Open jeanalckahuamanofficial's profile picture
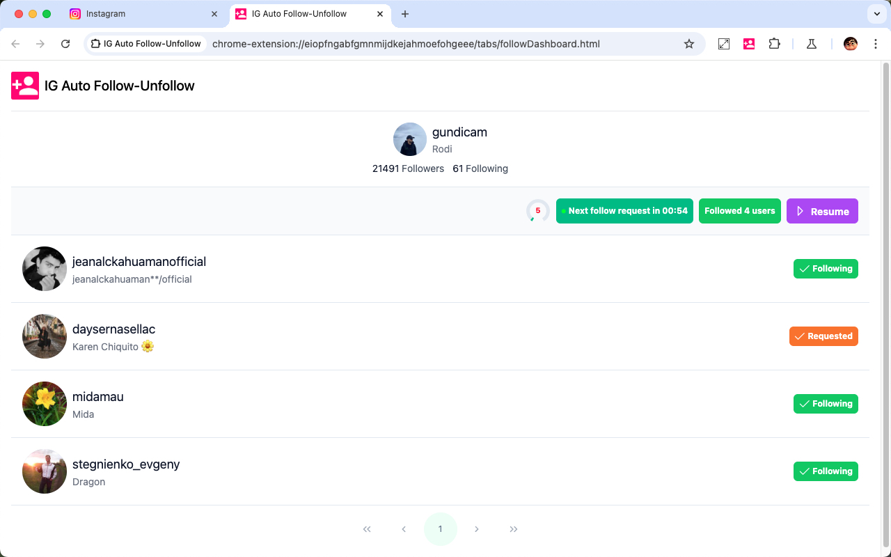The height and width of the screenshot is (557, 891). [x=45, y=269]
